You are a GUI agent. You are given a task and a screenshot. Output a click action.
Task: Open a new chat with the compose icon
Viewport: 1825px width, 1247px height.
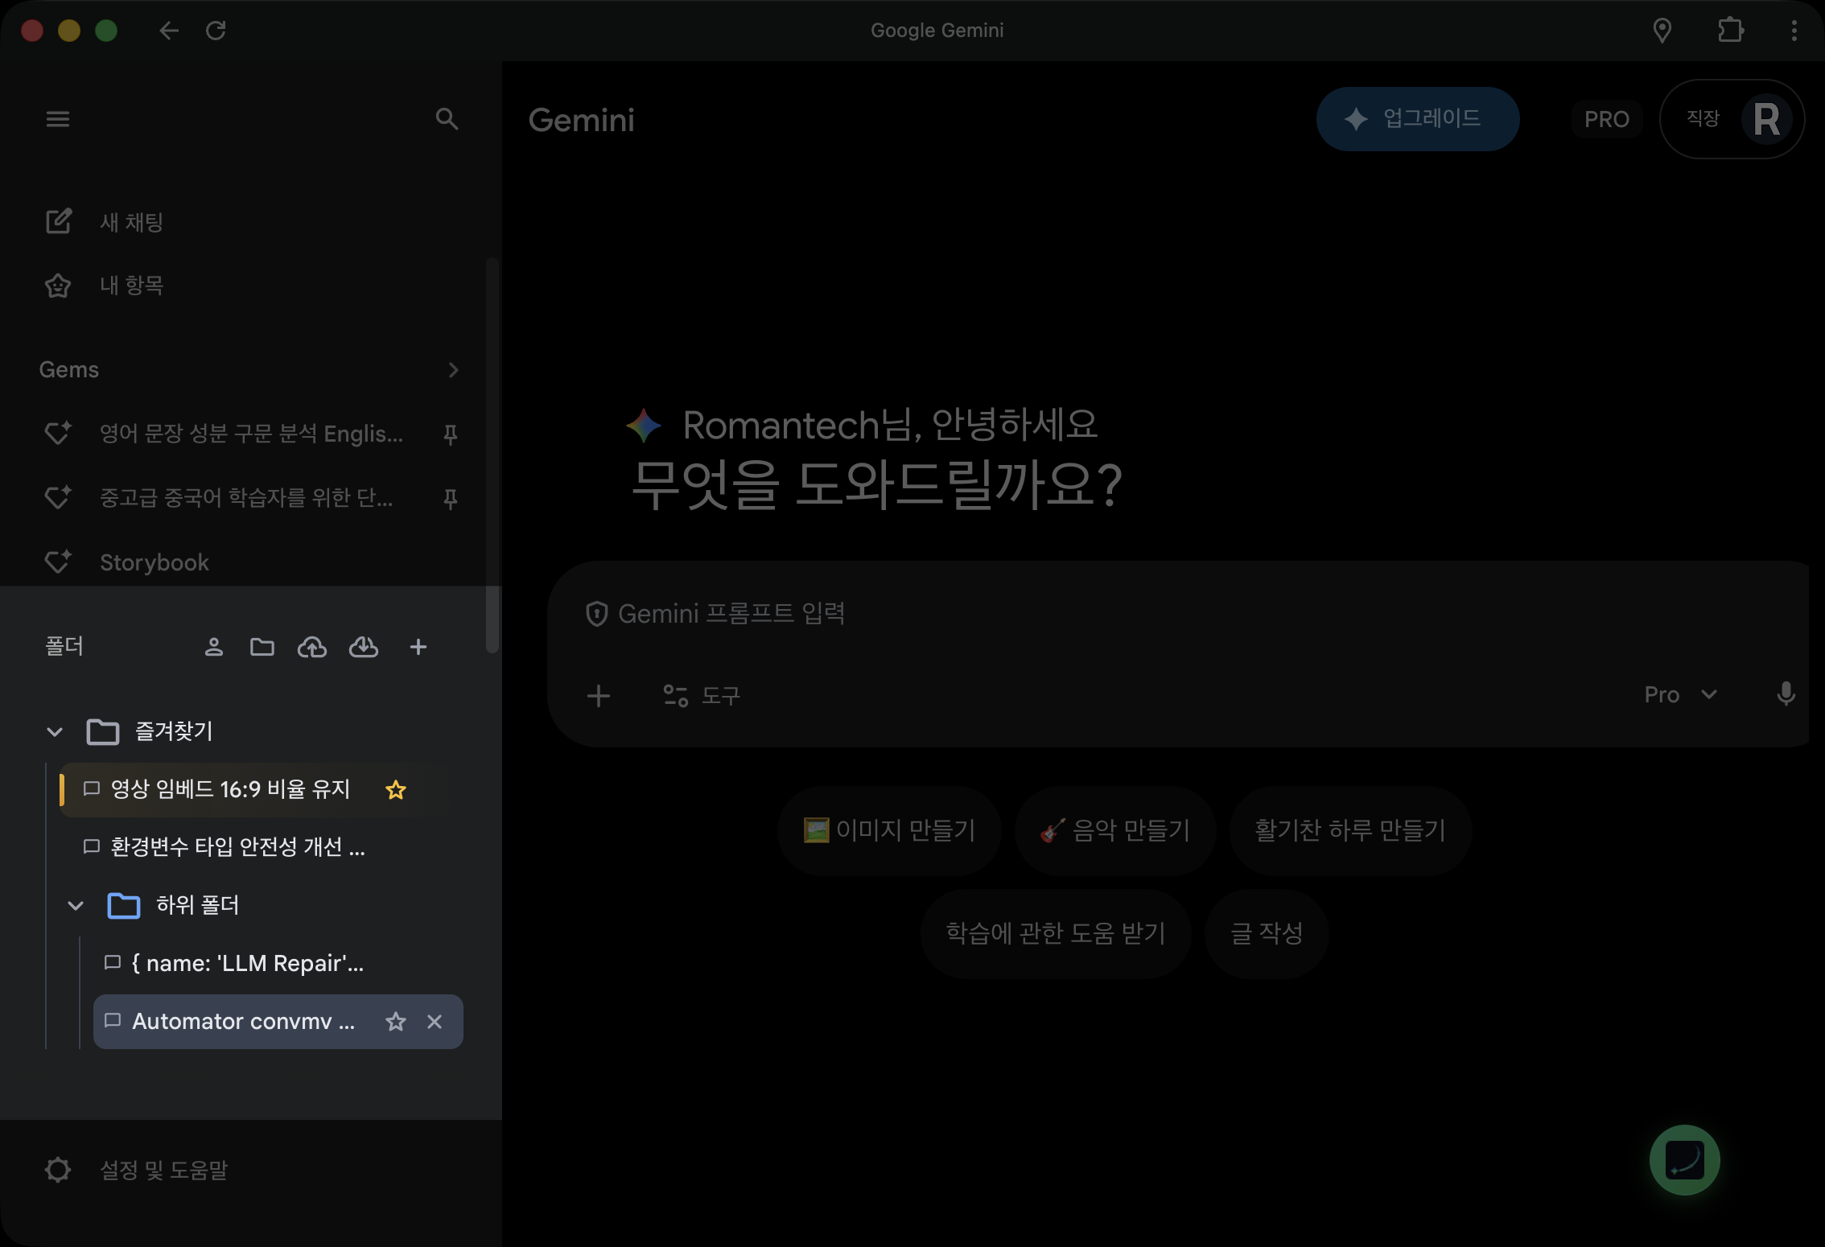point(57,222)
